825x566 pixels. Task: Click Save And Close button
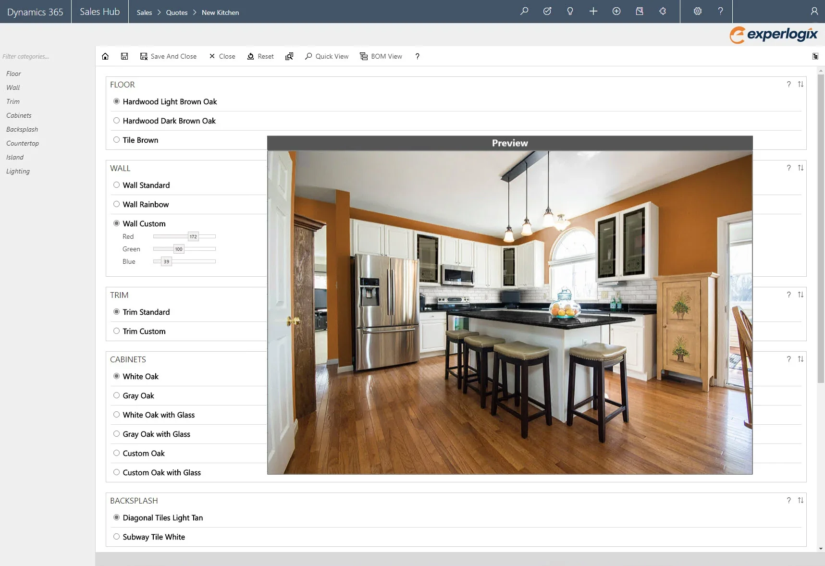coord(168,56)
